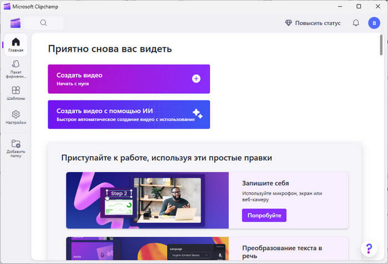Click the vertical scrollbar thumb
Viewport: 388px width, 264px height.
(381, 45)
